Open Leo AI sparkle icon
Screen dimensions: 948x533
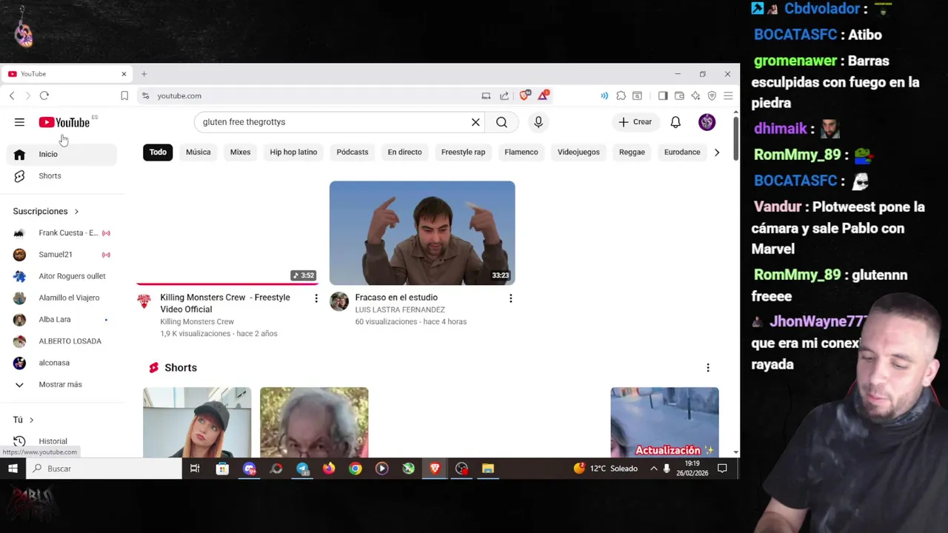coord(695,95)
